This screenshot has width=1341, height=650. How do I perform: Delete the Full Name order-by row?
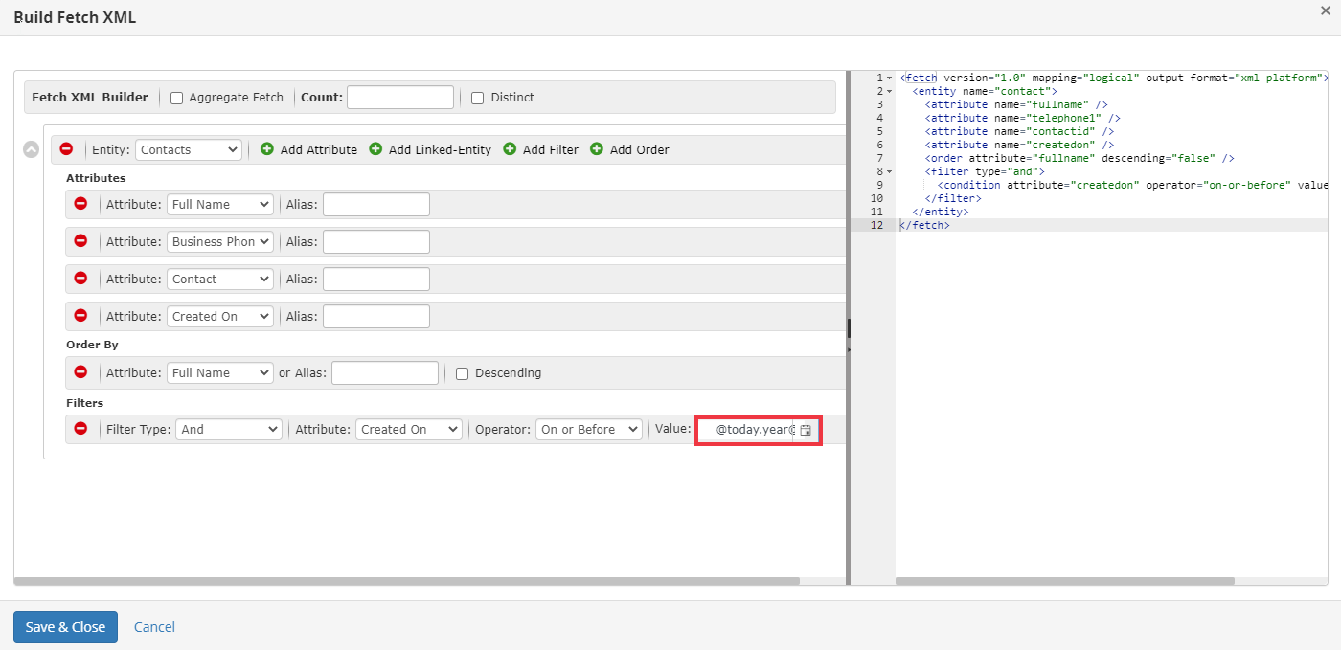tap(80, 372)
